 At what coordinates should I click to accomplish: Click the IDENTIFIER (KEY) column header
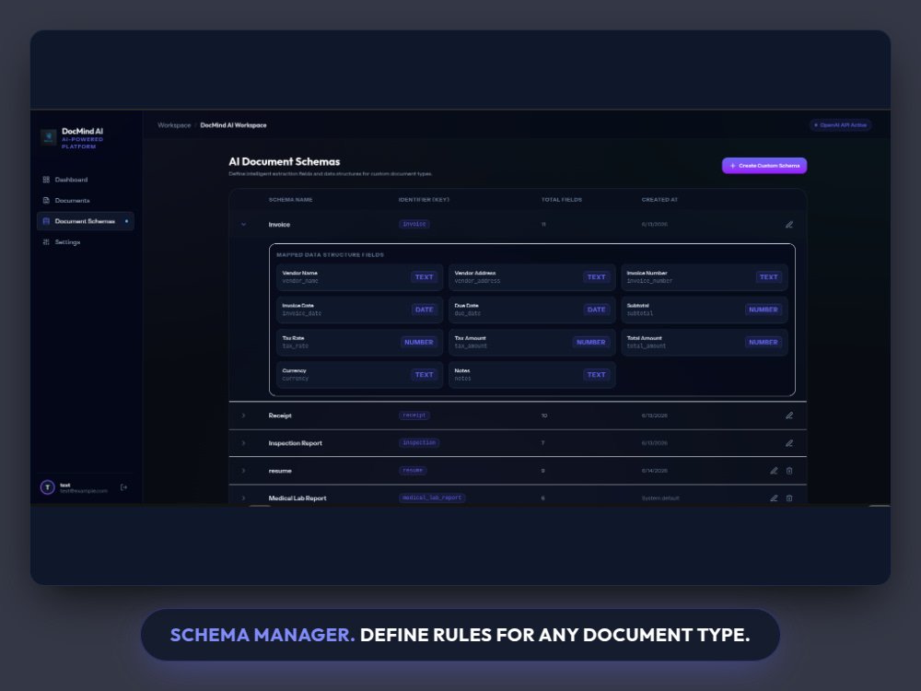tap(424, 200)
